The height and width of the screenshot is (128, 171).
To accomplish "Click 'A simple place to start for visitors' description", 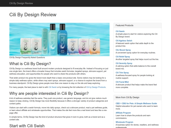I will [136, 35].
